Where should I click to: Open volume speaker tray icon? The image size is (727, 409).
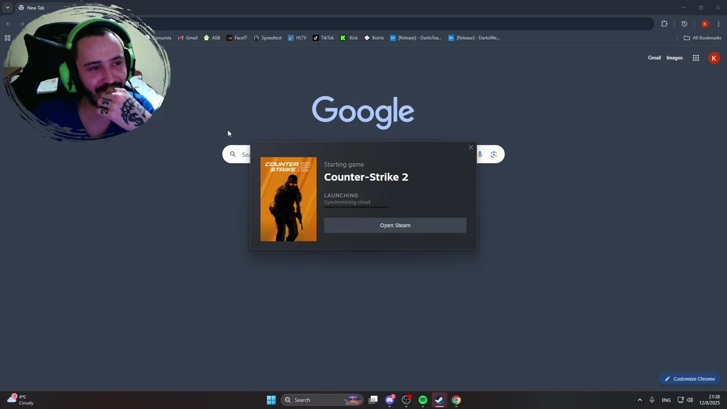click(690, 400)
